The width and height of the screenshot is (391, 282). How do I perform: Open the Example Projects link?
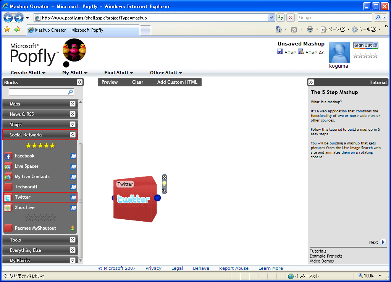point(326,256)
